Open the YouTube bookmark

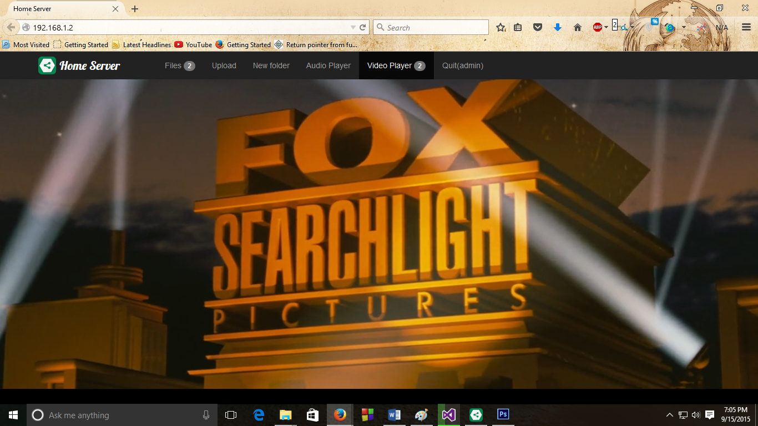(x=193, y=44)
